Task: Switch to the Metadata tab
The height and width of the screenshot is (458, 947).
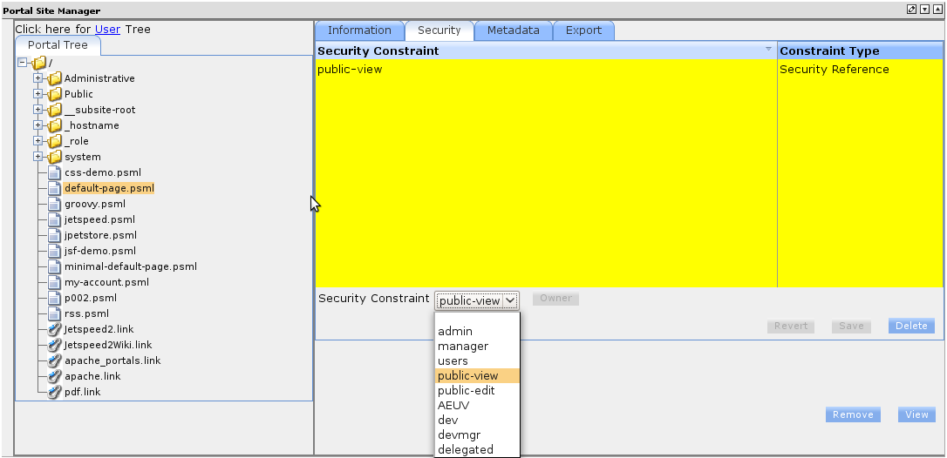Action: click(513, 30)
